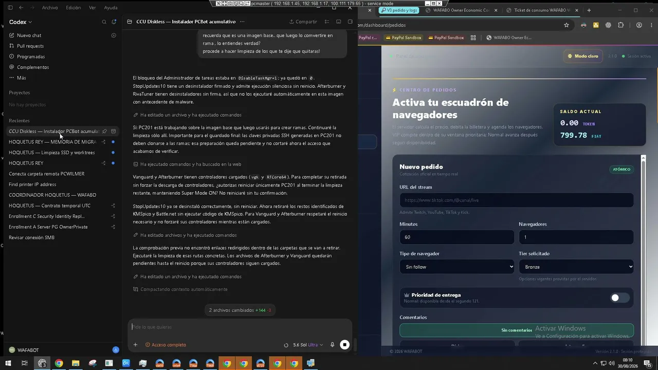Open the three-dot menu after the chat title

[242, 22]
